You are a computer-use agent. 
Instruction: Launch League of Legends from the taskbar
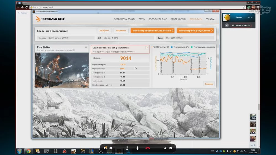coord(92,151)
